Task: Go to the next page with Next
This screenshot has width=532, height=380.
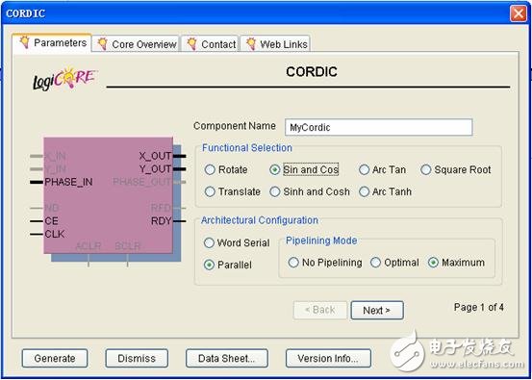Action: 377,310
